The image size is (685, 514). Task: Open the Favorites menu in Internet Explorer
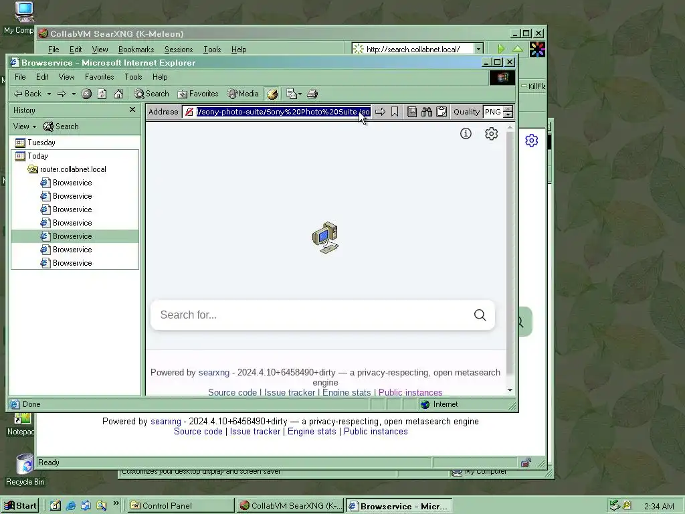tap(99, 77)
